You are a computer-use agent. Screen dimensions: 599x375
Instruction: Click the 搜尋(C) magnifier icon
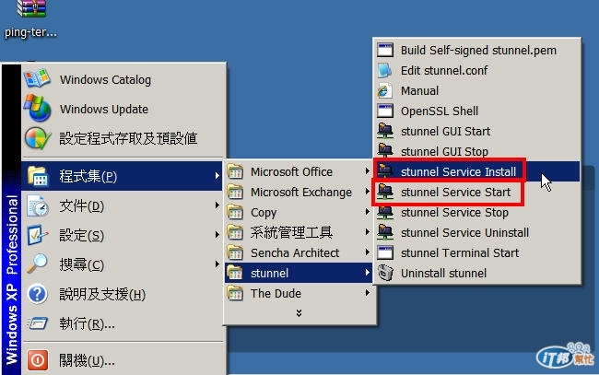coord(38,264)
